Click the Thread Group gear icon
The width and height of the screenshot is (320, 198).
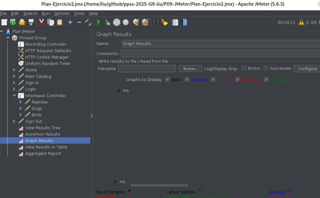(x=14, y=38)
